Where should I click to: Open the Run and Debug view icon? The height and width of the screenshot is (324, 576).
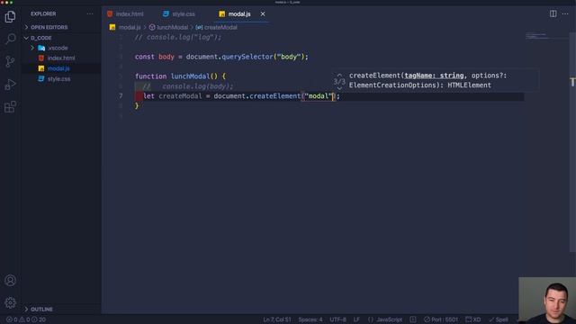(x=10, y=85)
